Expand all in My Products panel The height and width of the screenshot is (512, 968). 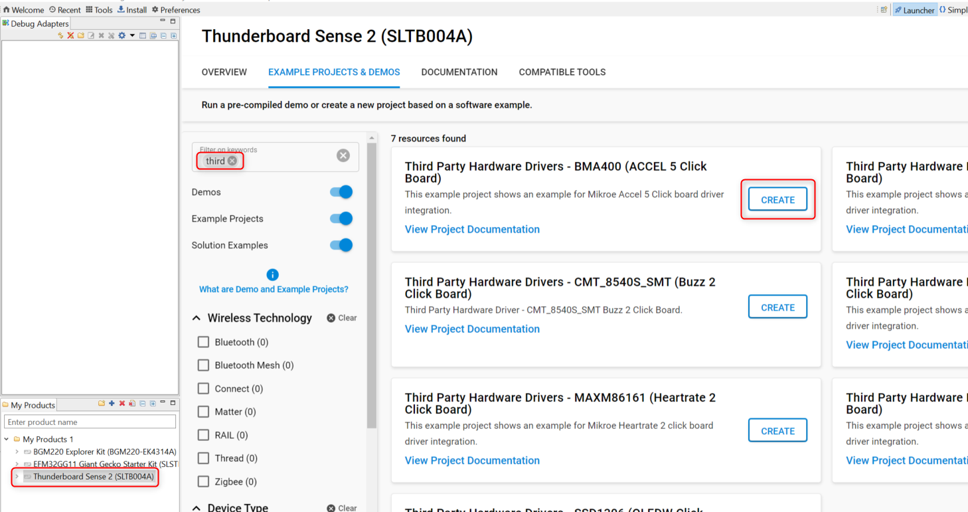(x=153, y=403)
